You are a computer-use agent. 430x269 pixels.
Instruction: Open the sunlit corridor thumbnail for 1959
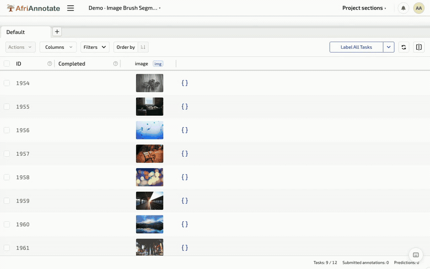pyautogui.click(x=150, y=201)
